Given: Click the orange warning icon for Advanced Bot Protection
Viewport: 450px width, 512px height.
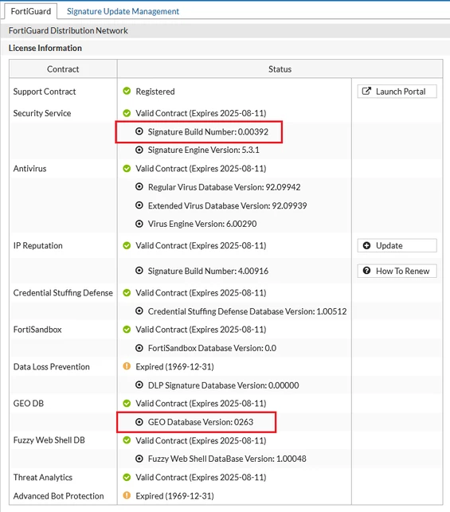Looking at the screenshot, I should (127, 495).
